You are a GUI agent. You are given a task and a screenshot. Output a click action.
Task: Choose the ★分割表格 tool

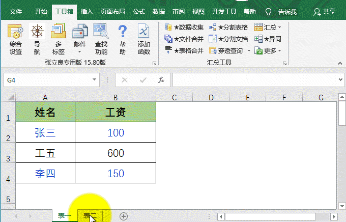(x=228, y=27)
